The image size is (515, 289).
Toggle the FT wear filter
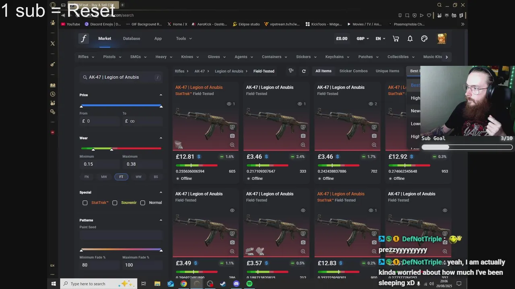[x=121, y=177]
